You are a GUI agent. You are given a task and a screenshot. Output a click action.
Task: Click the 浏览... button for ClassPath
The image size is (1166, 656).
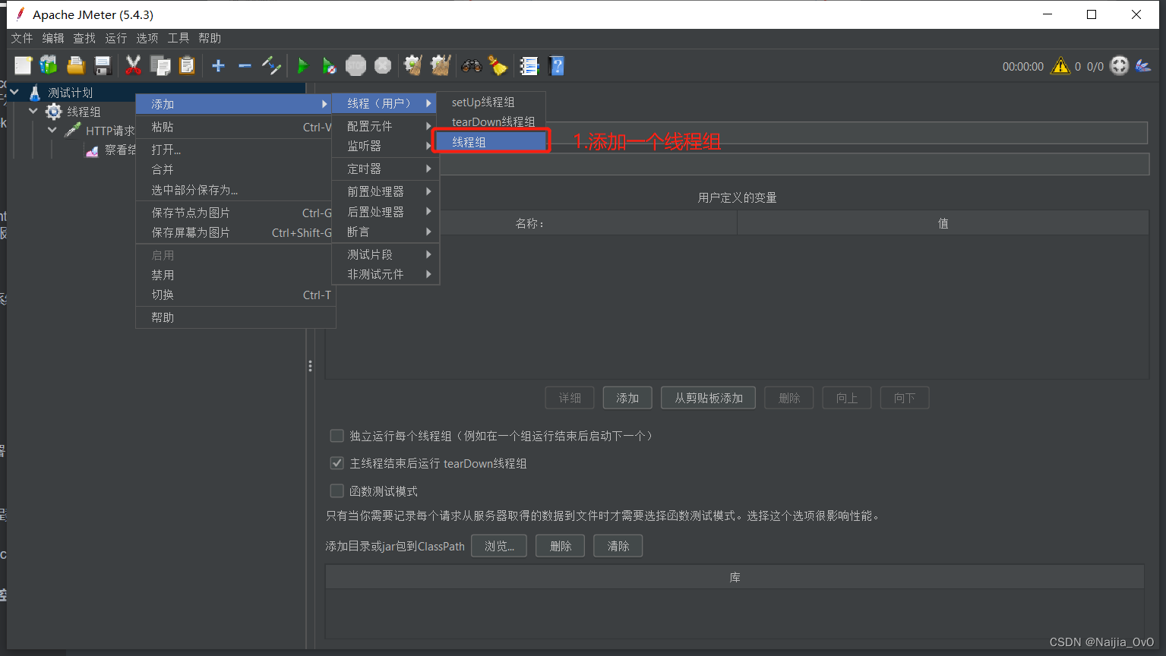(499, 546)
